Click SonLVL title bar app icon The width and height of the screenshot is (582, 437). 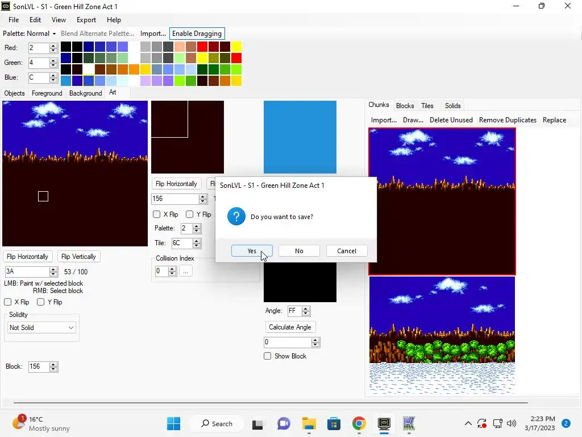point(6,6)
